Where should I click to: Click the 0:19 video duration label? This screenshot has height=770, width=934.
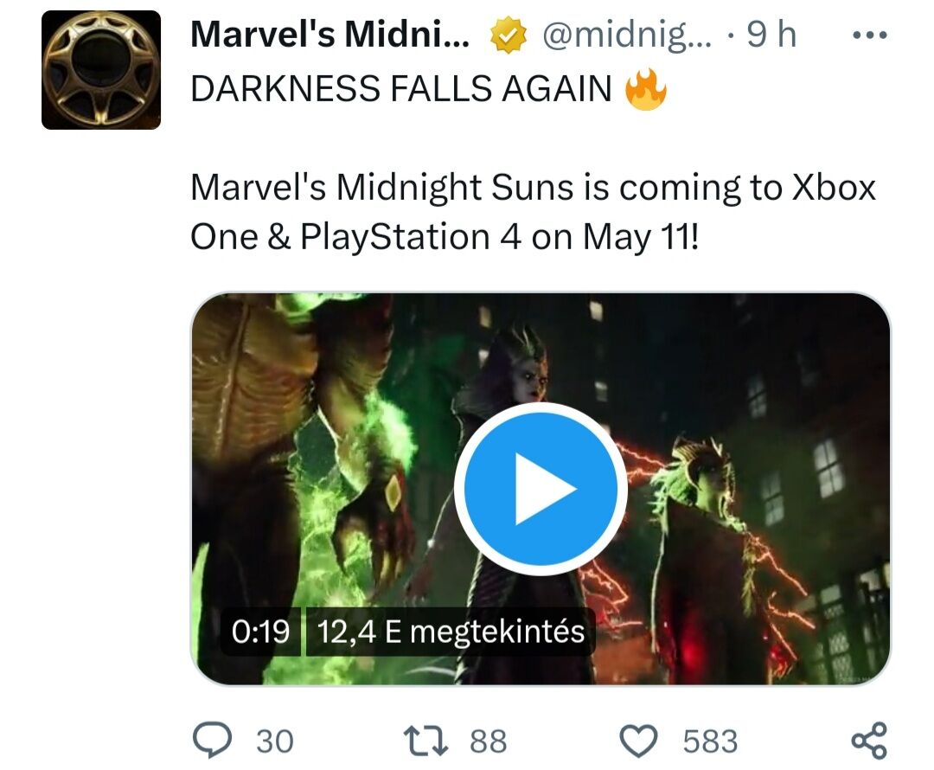(260, 632)
